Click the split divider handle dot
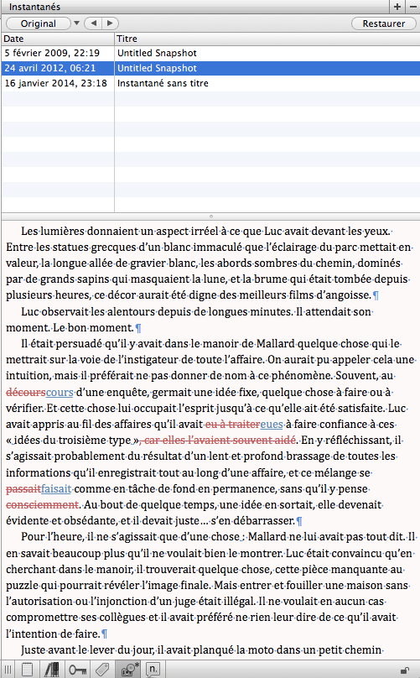The width and height of the screenshot is (420, 678). pyautogui.click(x=211, y=216)
